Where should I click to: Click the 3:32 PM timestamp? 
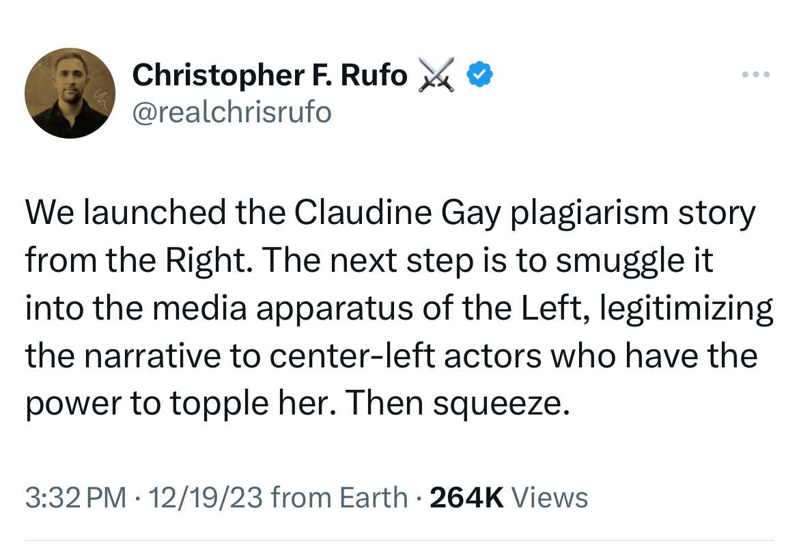click(76, 497)
